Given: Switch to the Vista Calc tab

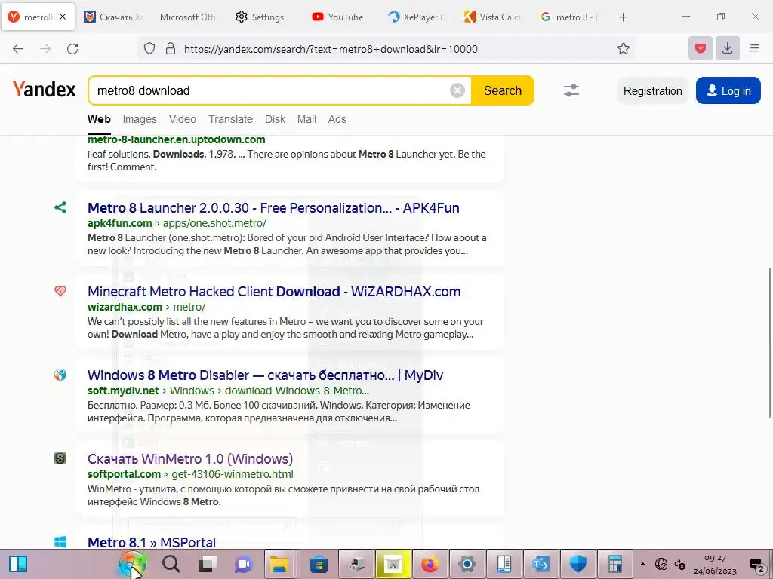Looking at the screenshot, I should pos(493,17).
